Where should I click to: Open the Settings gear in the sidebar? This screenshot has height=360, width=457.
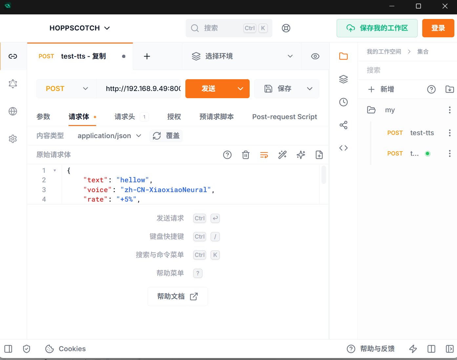click(13, 139)
